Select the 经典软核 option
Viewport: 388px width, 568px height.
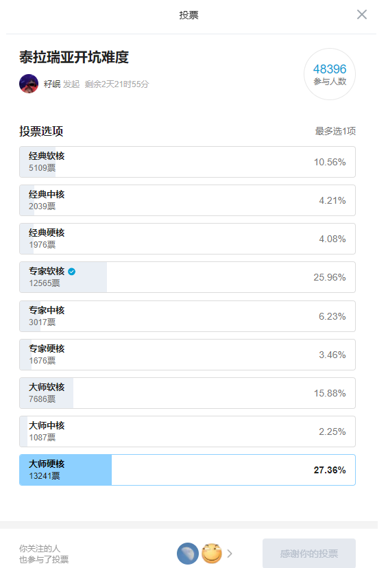pos(187,162)
